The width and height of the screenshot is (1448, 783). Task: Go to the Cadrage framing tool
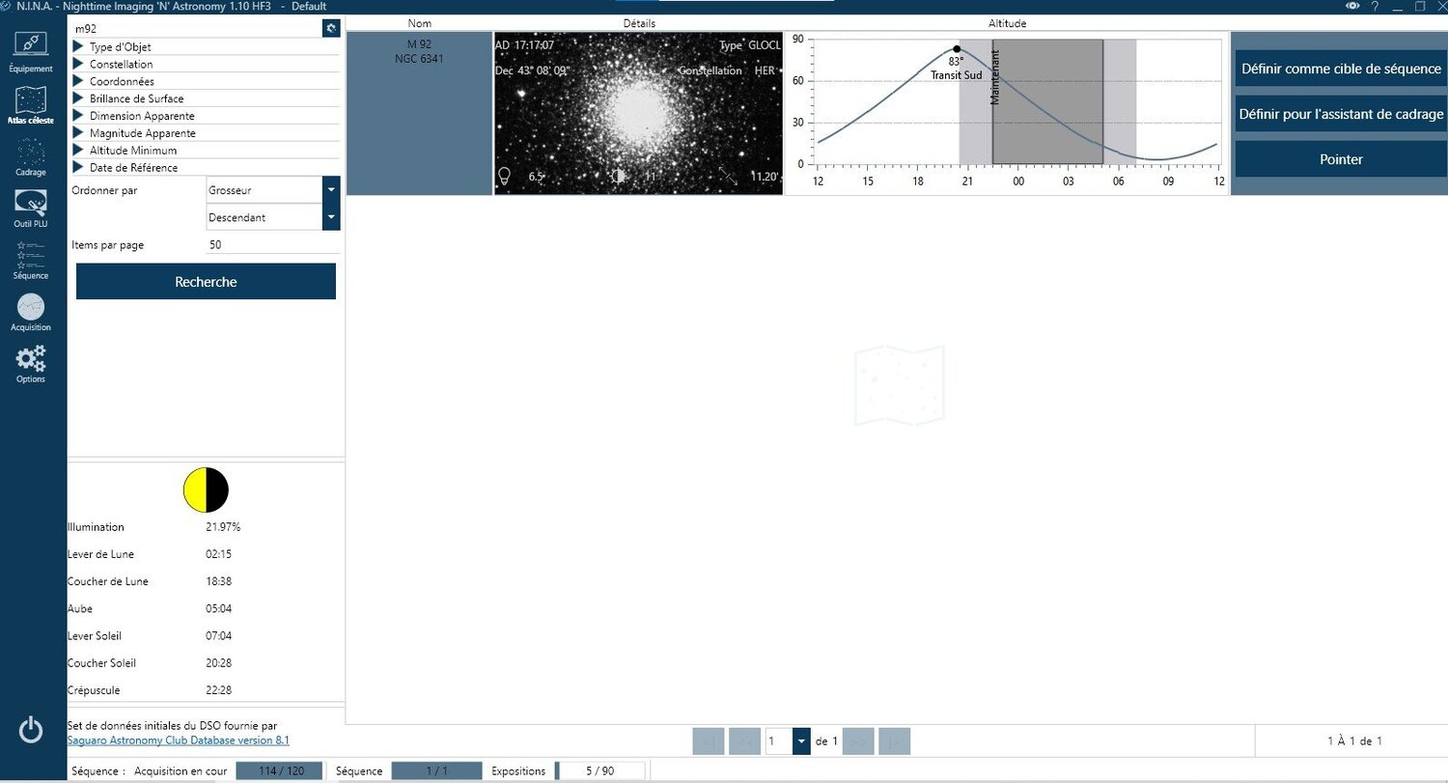tap(31, 157)
